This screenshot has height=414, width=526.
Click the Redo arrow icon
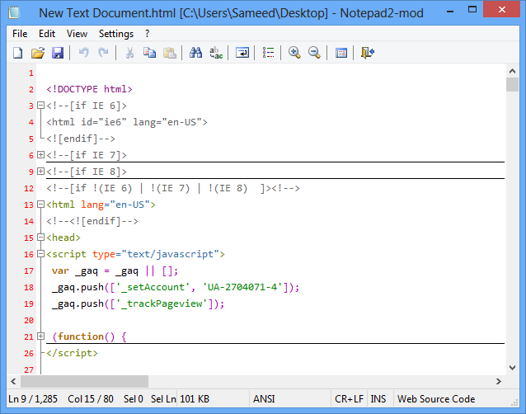click(103, 53)
